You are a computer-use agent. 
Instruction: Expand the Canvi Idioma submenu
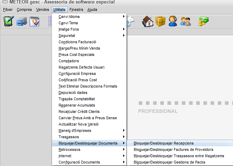89,17
